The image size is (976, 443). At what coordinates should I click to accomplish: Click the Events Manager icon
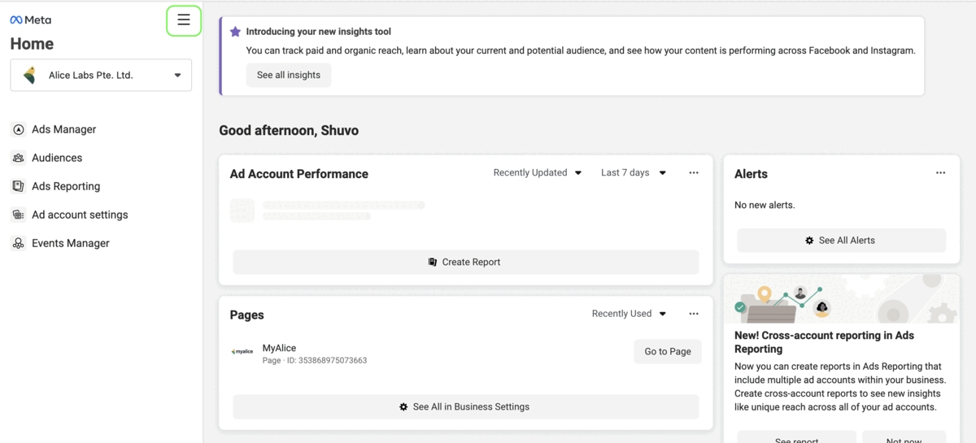point(18,243)
